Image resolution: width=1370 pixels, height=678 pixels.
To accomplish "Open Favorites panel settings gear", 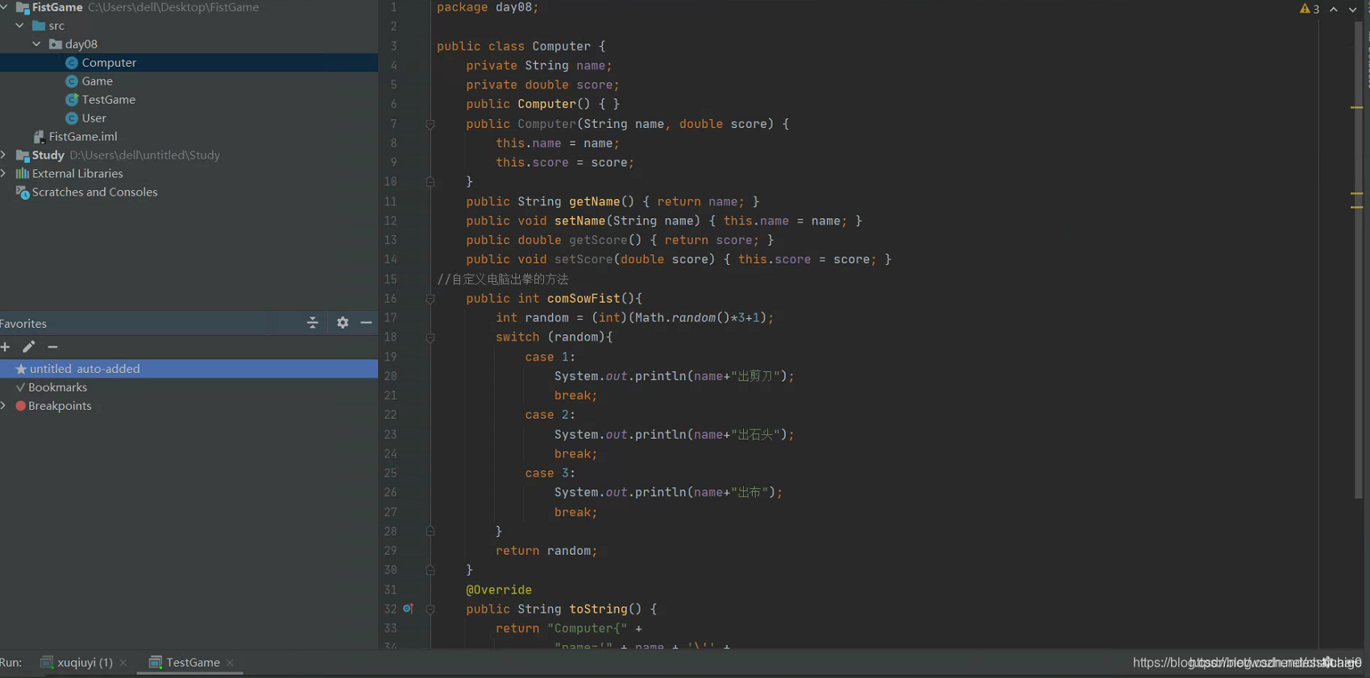I will pos(342,323).
